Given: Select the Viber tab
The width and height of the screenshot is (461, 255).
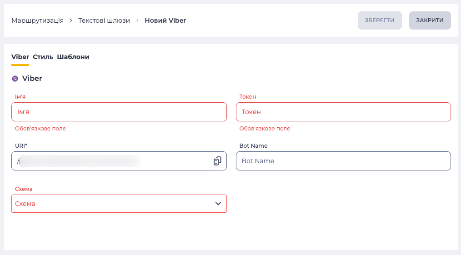Looking at the screenshot, I should 20,57.
